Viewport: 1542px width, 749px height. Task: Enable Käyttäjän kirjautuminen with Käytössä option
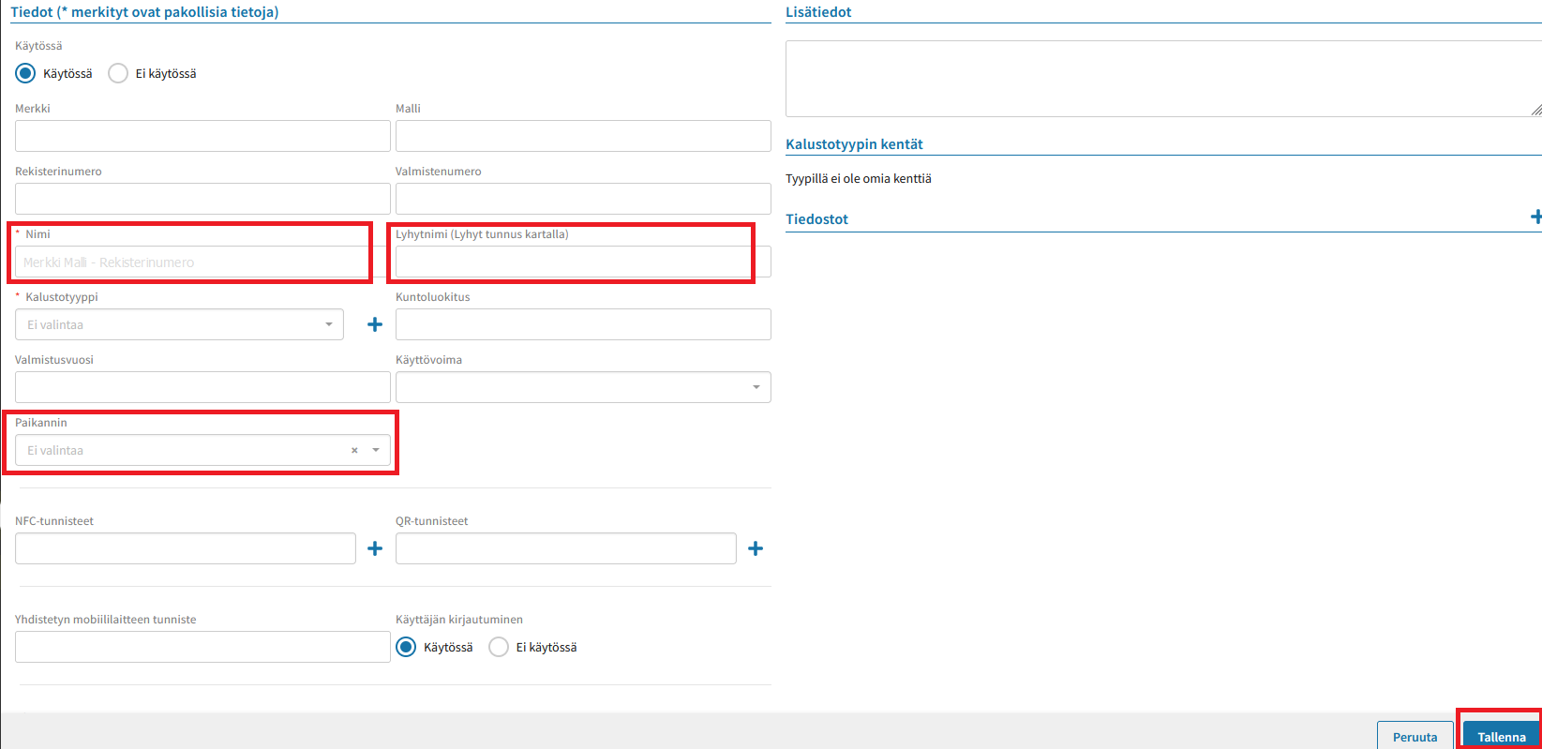point(406,647)
